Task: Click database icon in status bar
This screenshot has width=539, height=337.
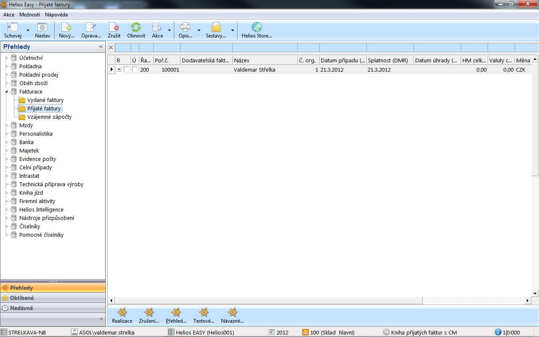Action: tap(171, 332)
